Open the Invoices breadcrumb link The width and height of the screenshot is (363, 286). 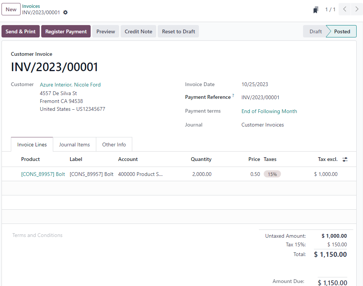tap(31, 6)
